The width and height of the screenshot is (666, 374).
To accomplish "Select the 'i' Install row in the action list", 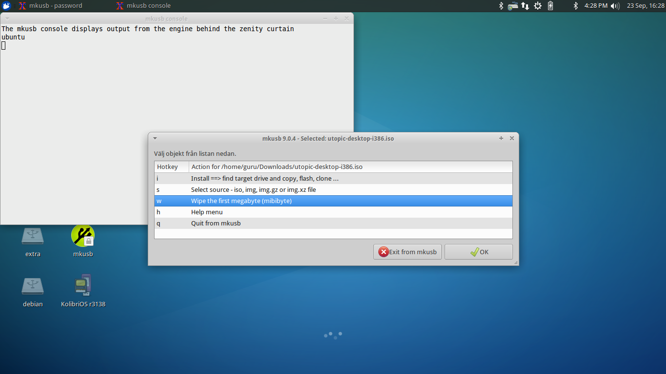I will click(x=333, y=178).
